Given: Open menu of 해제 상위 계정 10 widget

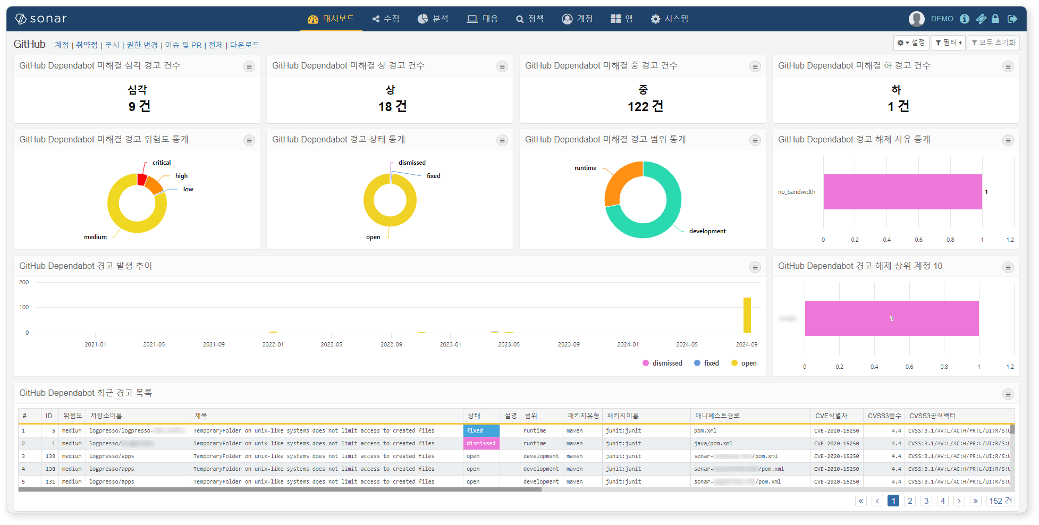Looking at the screenshot, I should [1008, 267].
